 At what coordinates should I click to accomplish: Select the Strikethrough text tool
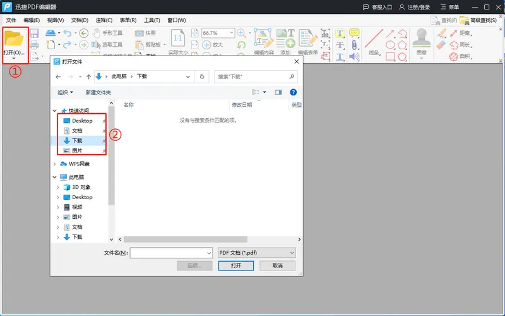340,45
